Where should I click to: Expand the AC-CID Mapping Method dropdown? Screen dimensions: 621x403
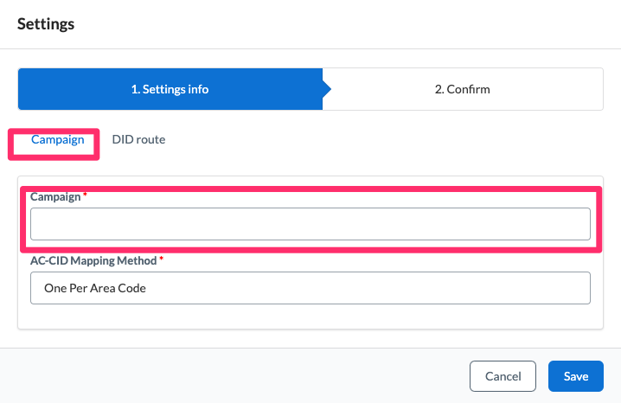(310, 288)
